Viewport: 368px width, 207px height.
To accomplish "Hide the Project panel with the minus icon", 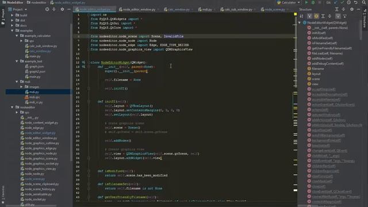I will tap(69, 9).
